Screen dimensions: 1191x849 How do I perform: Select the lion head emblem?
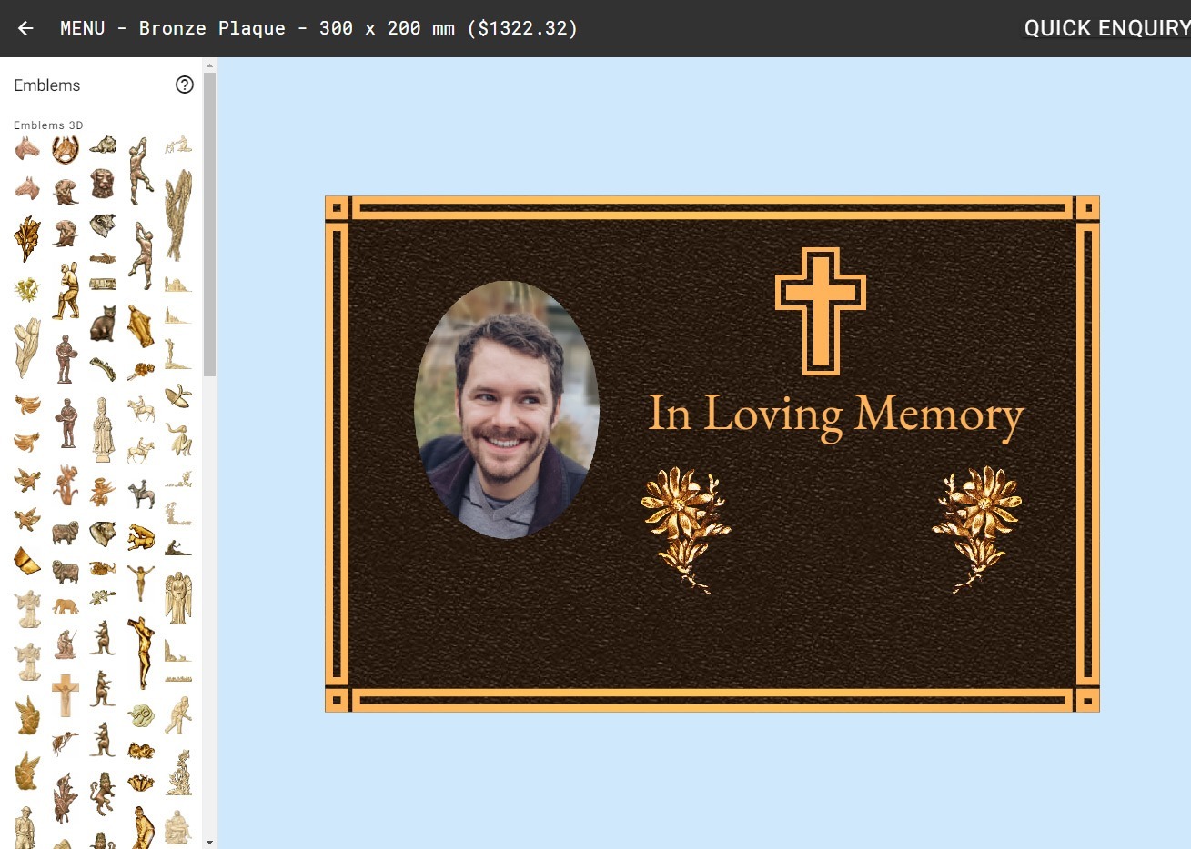[103, 533]
